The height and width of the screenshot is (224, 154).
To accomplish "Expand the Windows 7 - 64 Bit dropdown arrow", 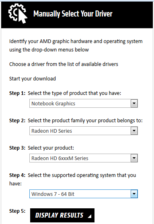I will point(134,194).
